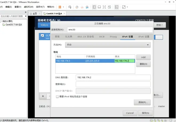Open the 帮助(H) menu

[x=51, y=7]
